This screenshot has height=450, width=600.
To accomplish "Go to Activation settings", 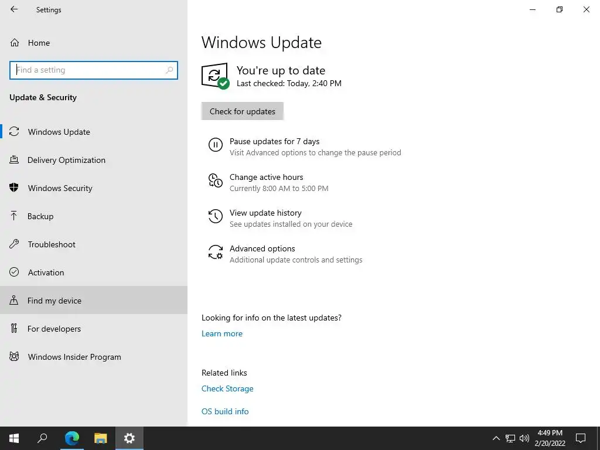I will pos(94,272).
